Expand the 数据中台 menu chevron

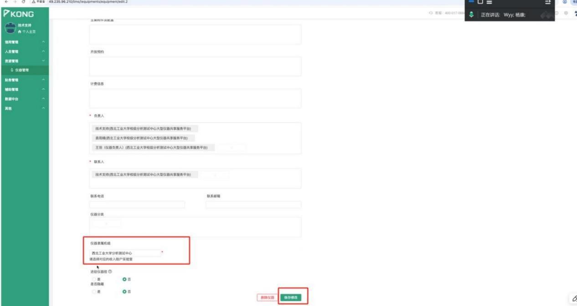coord(44,98)
